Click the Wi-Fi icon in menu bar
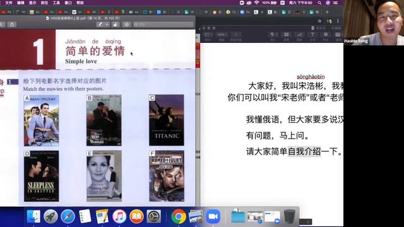This screenshot has width=404, height=227. coord(256,3)
